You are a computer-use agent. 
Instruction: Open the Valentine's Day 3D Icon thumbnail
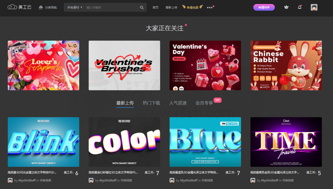205,65
